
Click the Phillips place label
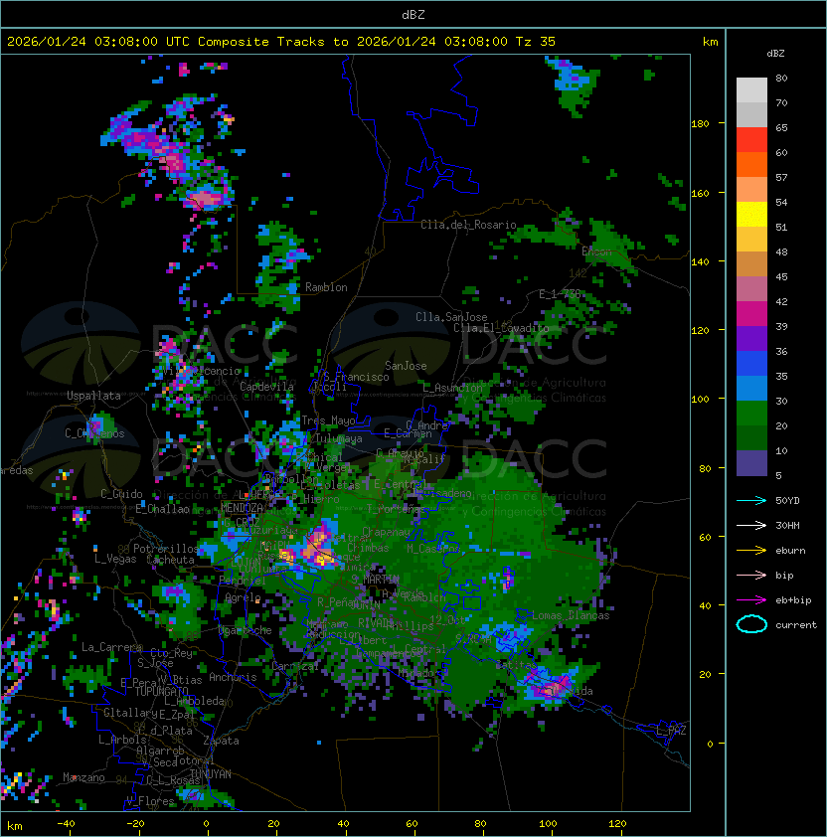click(x=413, y=626)
